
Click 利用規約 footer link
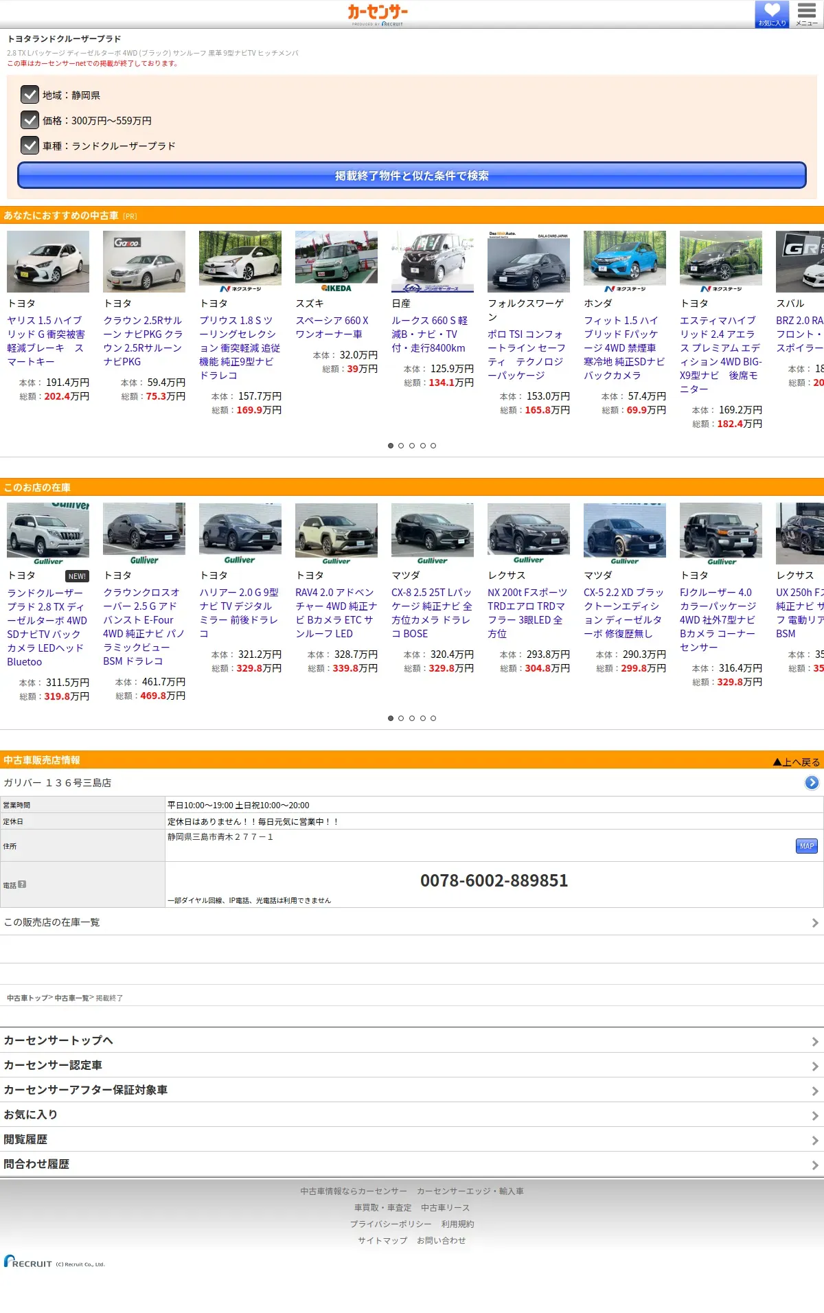pyautogui.click(x=458, y=1224)
